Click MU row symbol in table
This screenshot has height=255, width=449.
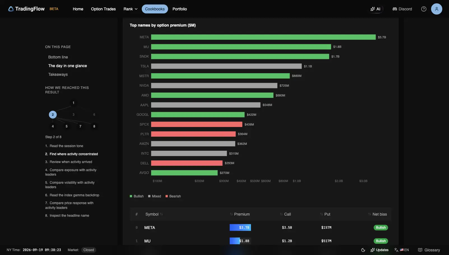pyautogui.click(x=147, y=241)
